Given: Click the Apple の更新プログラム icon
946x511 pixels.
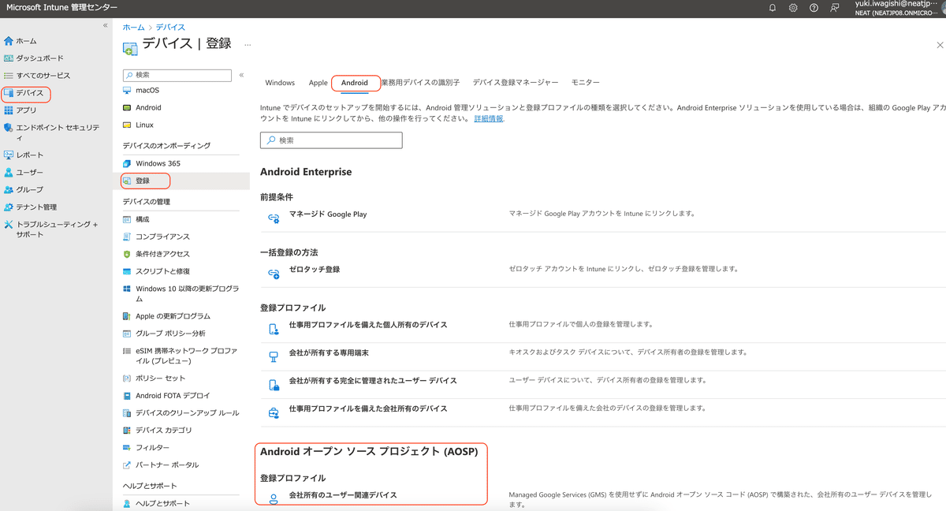Looking at the screenshot, I should (126, 316).
